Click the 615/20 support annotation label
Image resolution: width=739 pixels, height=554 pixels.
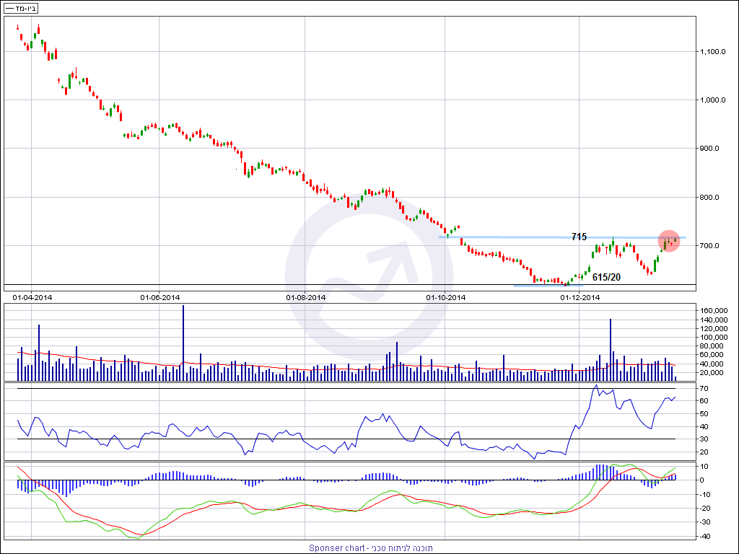pyautogui.click(x=606, y=278)
